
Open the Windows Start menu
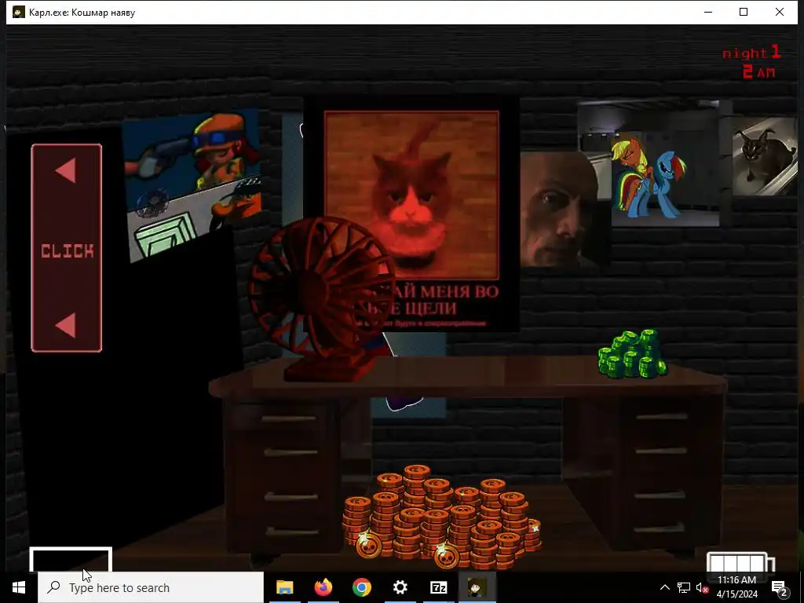point(19,587)
